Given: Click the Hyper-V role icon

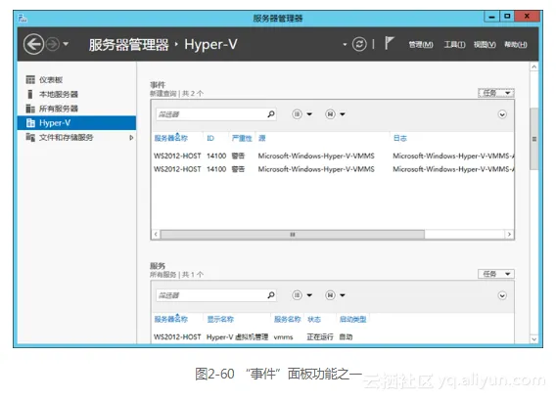Looking at the screenshot, I should point(30,123).
